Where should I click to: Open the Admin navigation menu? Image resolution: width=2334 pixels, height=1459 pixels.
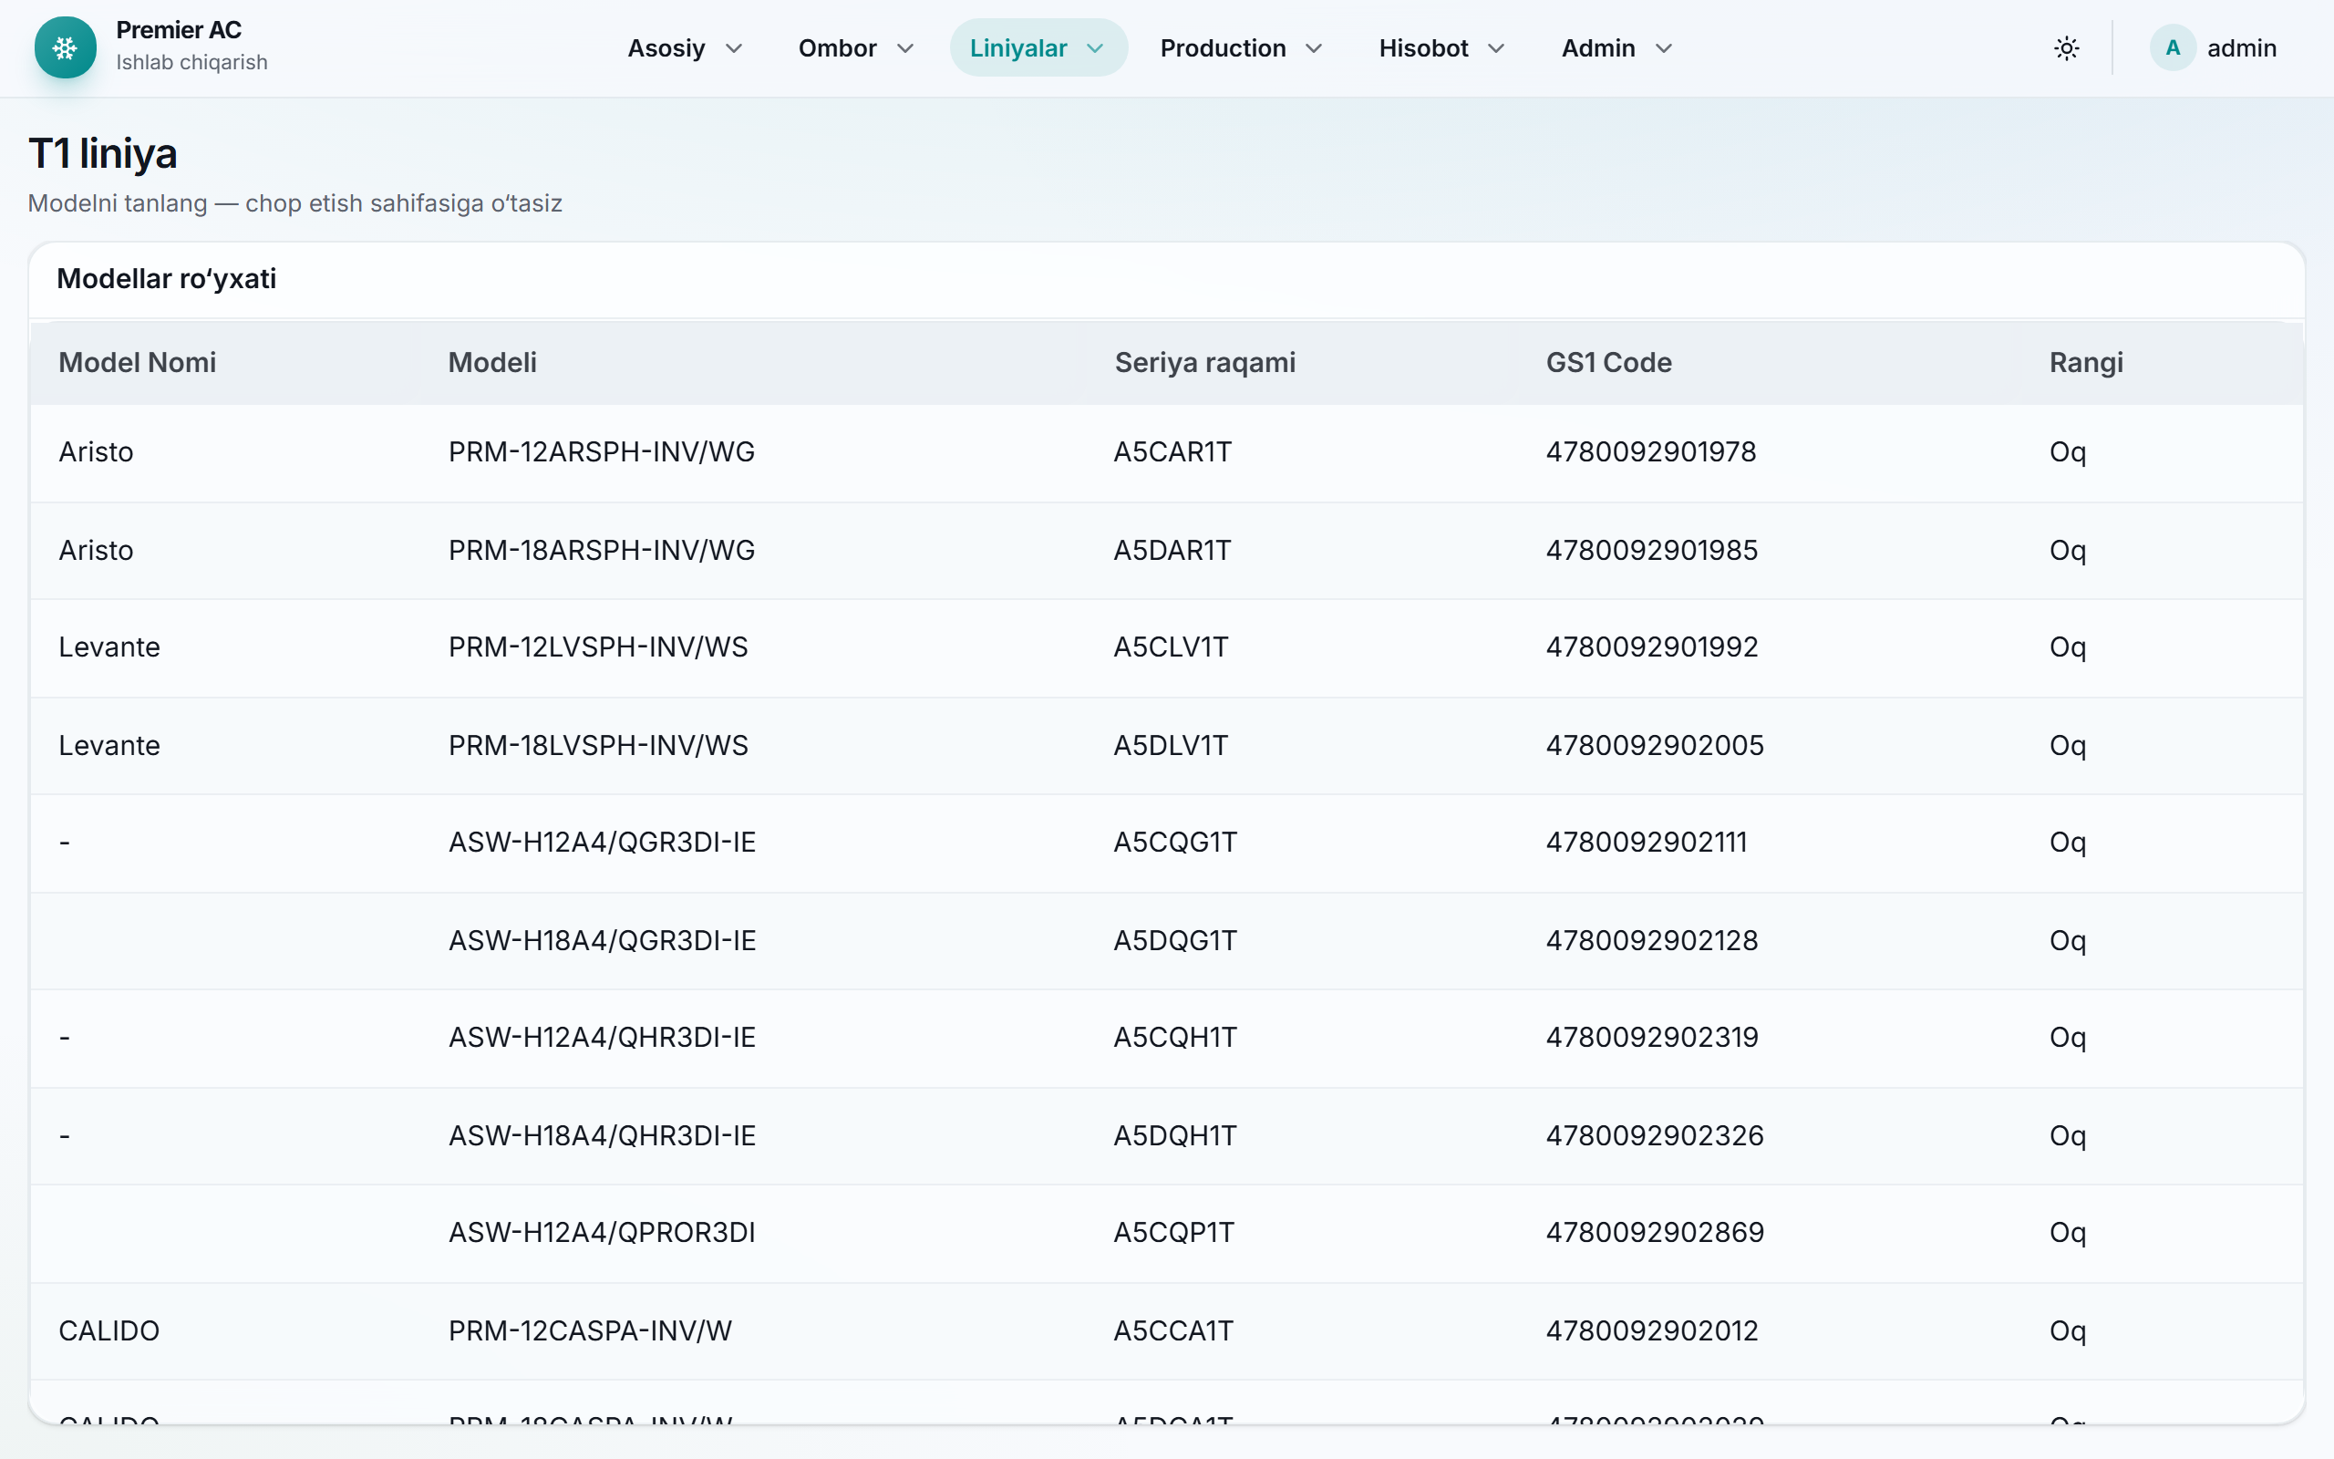click(1616, 47)
